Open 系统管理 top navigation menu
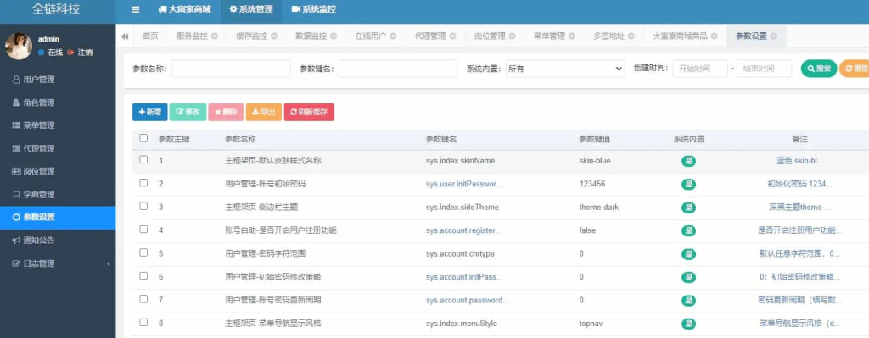Viewport: 869px width, 338px height. 251,9
